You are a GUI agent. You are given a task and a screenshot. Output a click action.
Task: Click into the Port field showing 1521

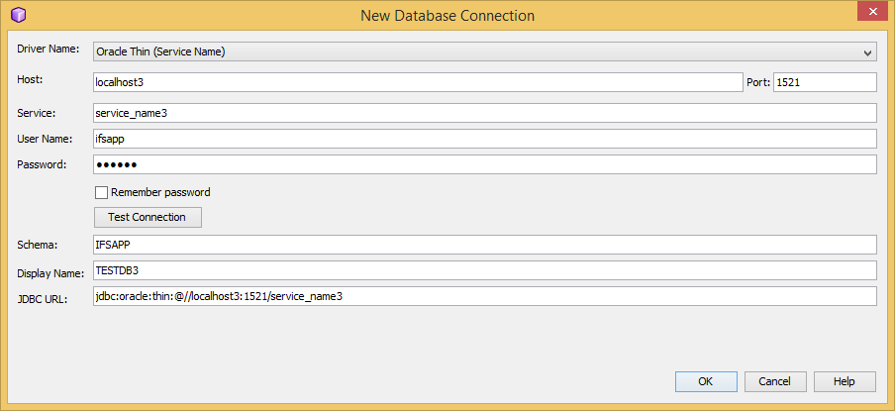point(824,82)
